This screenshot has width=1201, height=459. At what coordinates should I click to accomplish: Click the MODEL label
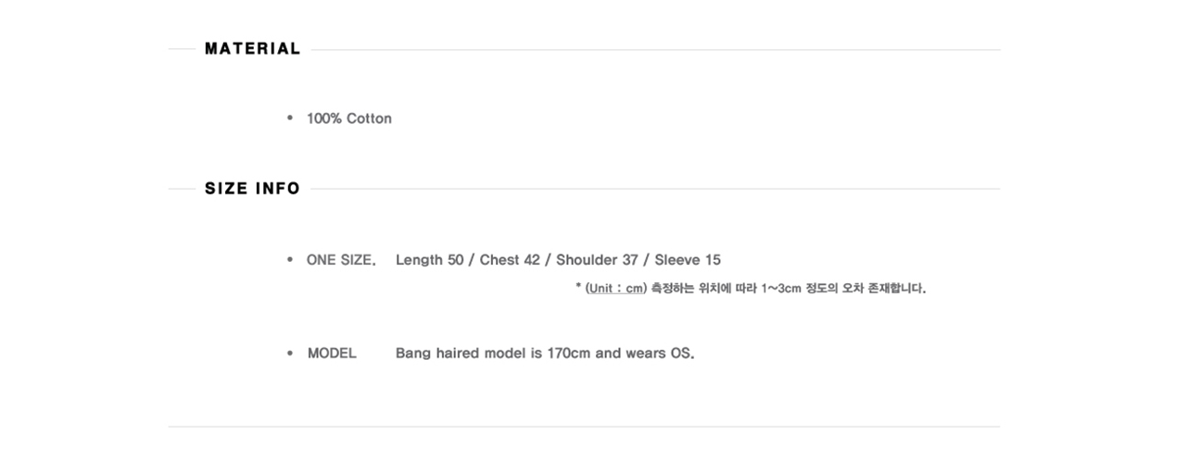pyautogui.click(x=332, y=354)
